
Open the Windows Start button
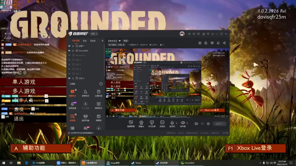(x=3, y=163)
